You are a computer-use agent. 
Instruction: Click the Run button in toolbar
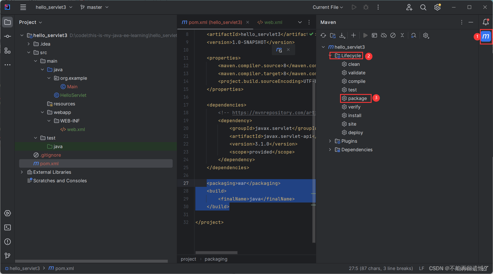354,7
